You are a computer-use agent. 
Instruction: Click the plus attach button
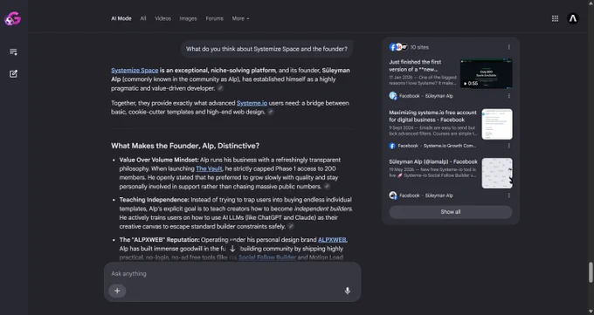117,291
